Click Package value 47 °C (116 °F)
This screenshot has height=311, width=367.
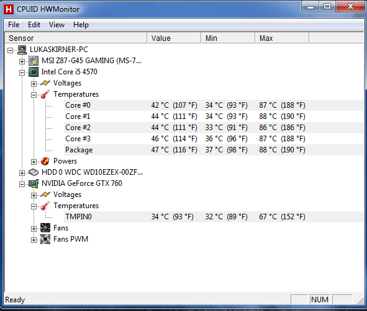point(174,150)
